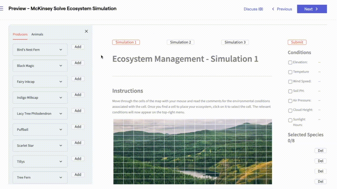Click the Next button
Image resolution: width=337 pixels, height=189 pixels.
(x=312, y=9)
